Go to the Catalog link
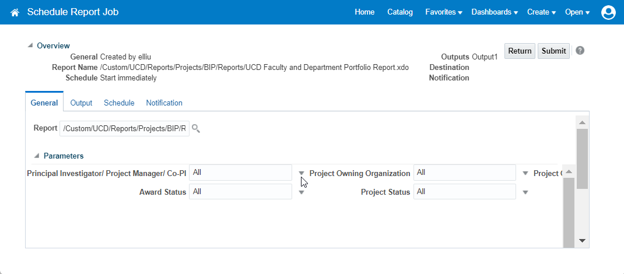Image resolution: width=624 pixels, height=274 pixels. pyautogui.click(x=400, y=12)
